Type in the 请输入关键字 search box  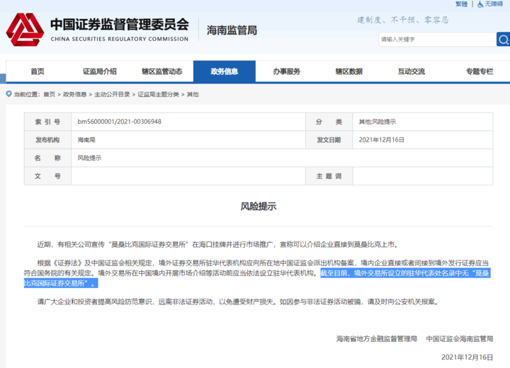coord(432,39)
